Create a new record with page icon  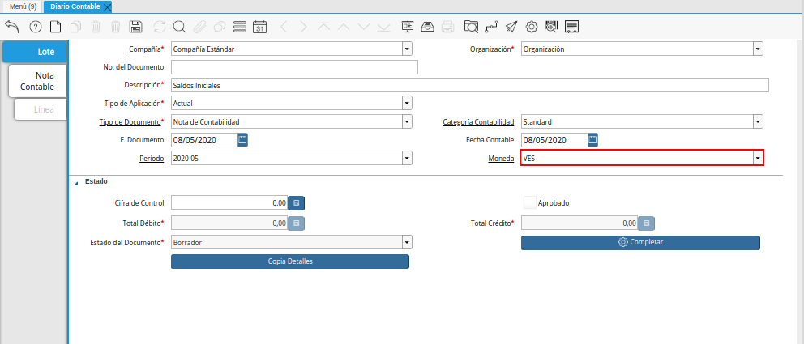click(55, 27)
